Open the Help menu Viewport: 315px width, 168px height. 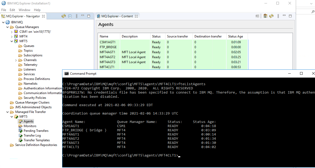coord(37,10)
